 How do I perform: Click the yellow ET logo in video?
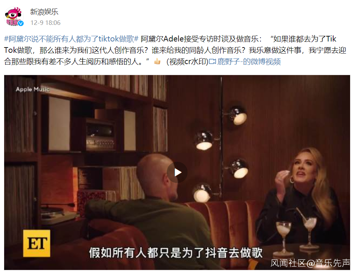[x=37, y=243]
